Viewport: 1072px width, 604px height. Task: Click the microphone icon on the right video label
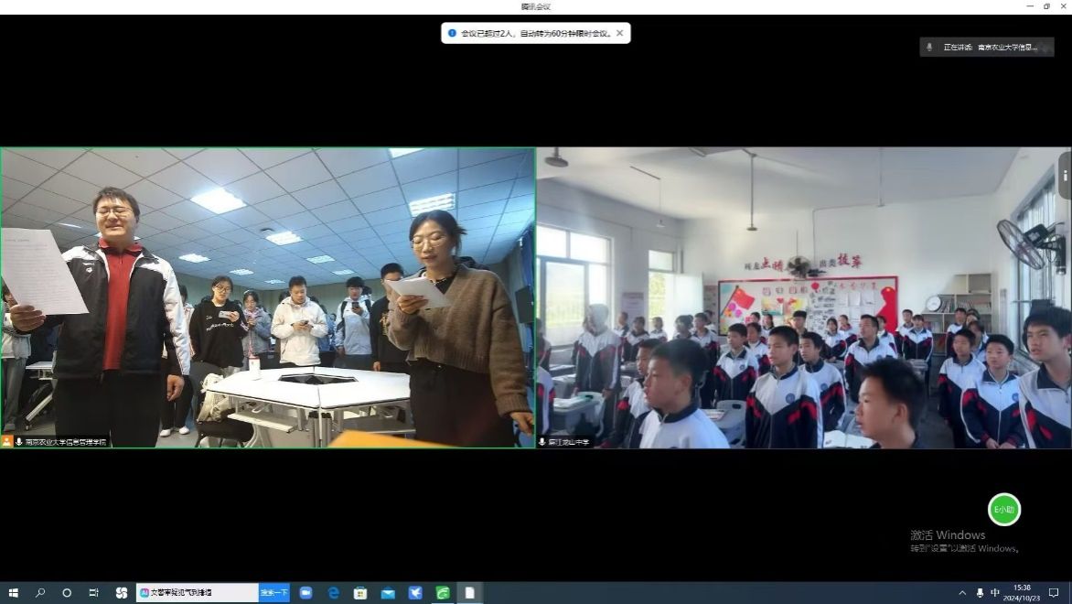[x=542, y=442]
